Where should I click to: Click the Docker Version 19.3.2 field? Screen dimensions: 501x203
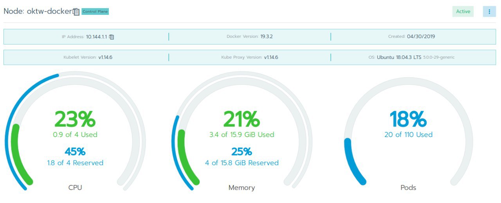(250, 37)
